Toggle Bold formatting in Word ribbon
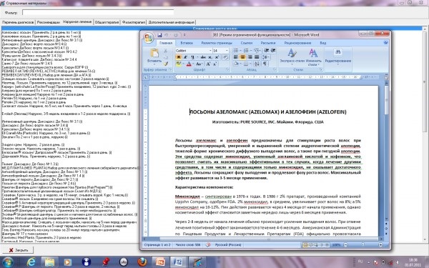This screenshot has height=268, width=429. click(x=178, y=57)
